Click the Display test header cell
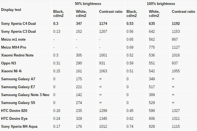 (x=11, y=10)
